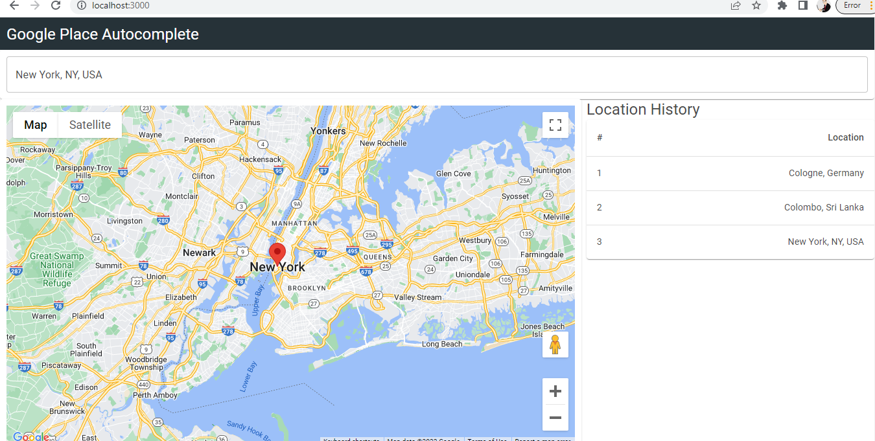Click the red map marker on New York

coord(277,253)
